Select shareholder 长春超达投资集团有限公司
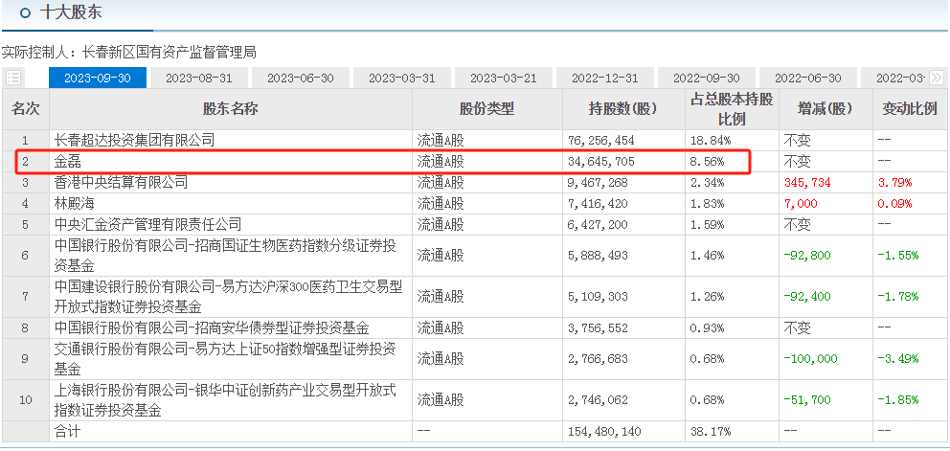Screen dimensions: 950x451 [x=134, y=141]
